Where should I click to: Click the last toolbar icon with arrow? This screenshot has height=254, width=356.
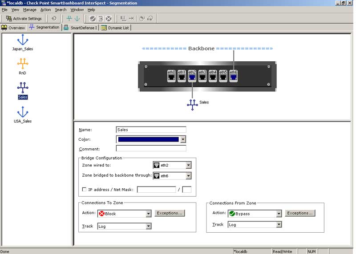(150, 18)
